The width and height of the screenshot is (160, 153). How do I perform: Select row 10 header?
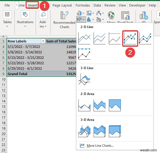point(3,79)
